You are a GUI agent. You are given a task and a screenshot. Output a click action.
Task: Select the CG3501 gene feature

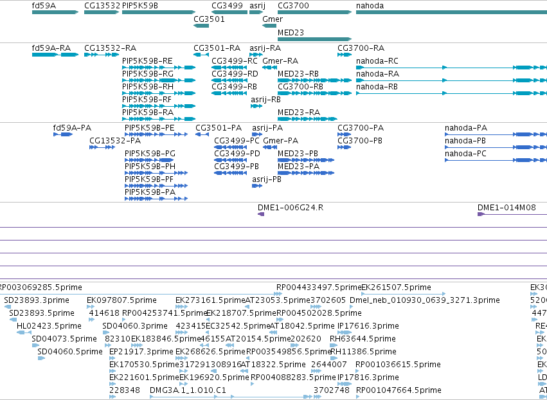[x=201, y=26]
